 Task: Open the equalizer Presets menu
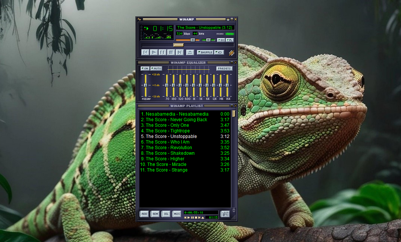click(224, 69)
